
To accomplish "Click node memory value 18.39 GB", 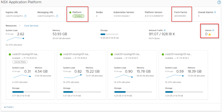I will tap(195, 71).
